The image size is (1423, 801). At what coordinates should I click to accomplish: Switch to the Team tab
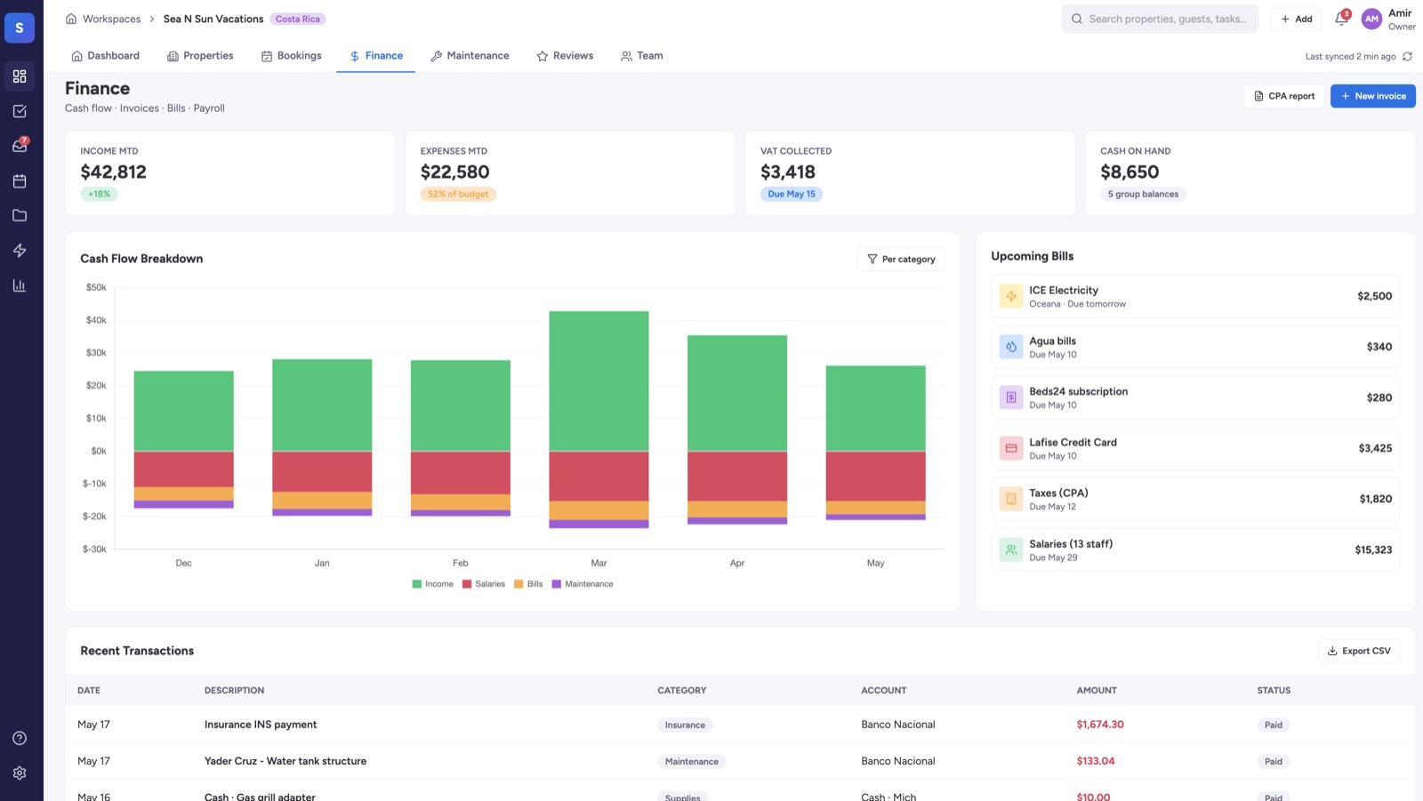coord(641,55)
